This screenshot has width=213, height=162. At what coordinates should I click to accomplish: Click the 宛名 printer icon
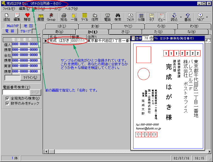64,17
